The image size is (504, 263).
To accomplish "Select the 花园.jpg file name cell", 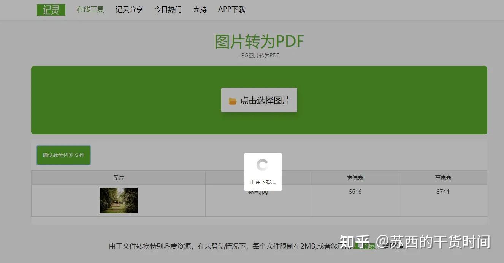I will [258, 192].
